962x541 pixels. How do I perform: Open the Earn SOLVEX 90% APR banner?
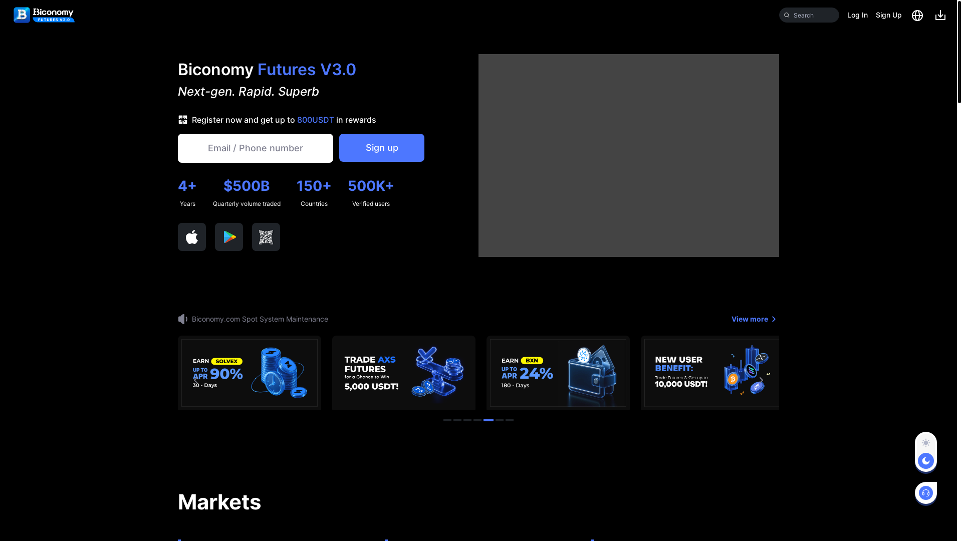[250, 373]
